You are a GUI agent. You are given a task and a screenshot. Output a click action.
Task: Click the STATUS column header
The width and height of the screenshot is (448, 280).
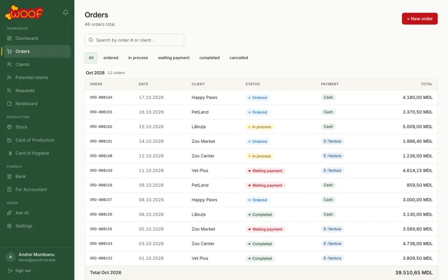tap(252, 84)
